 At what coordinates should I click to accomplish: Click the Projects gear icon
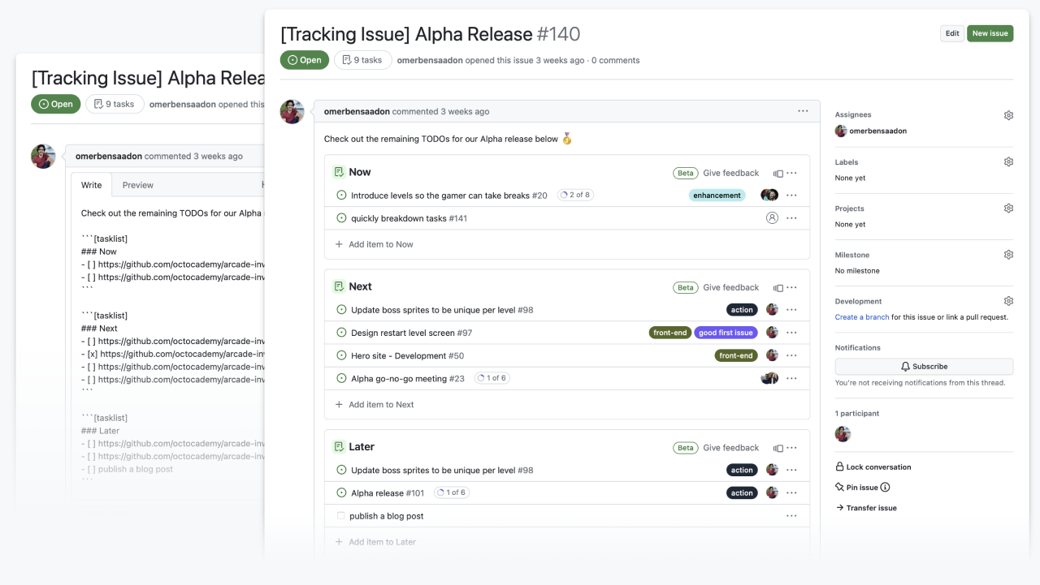coord(1008,209)
